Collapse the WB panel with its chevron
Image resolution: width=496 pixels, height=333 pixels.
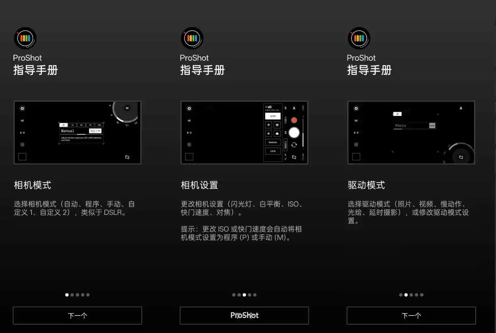(266, 107)
